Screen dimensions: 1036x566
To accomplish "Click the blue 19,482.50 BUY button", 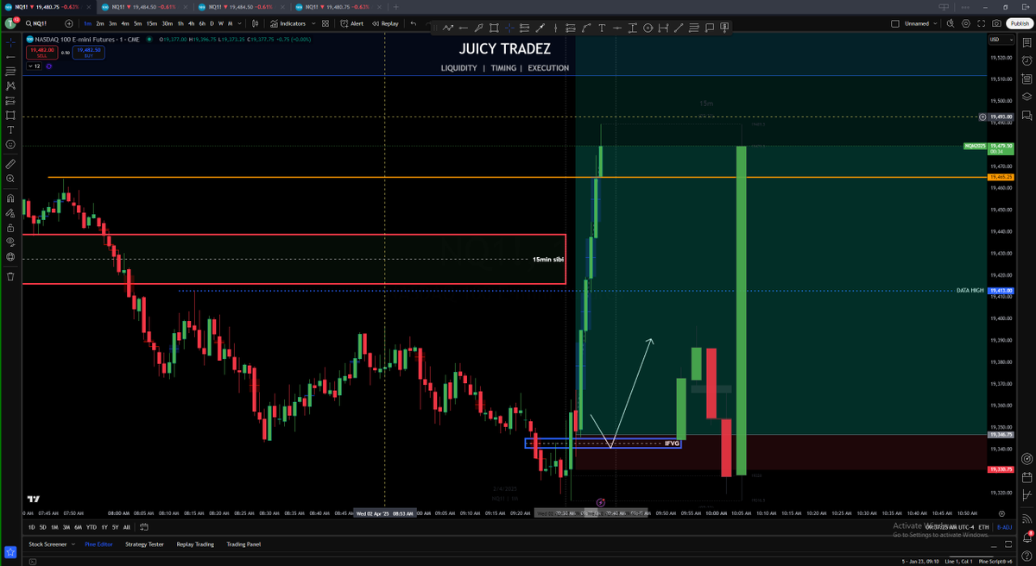I will 89,53.
